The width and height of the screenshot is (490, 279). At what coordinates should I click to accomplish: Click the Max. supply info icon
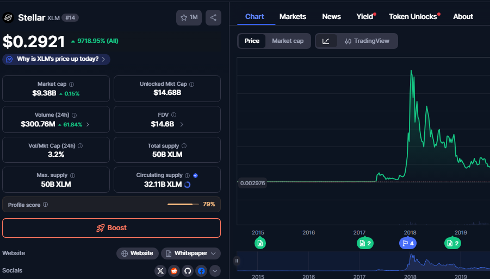[72, 175]
